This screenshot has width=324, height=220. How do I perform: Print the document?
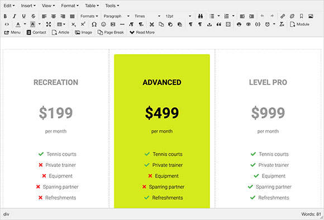(x=239, y=25)
